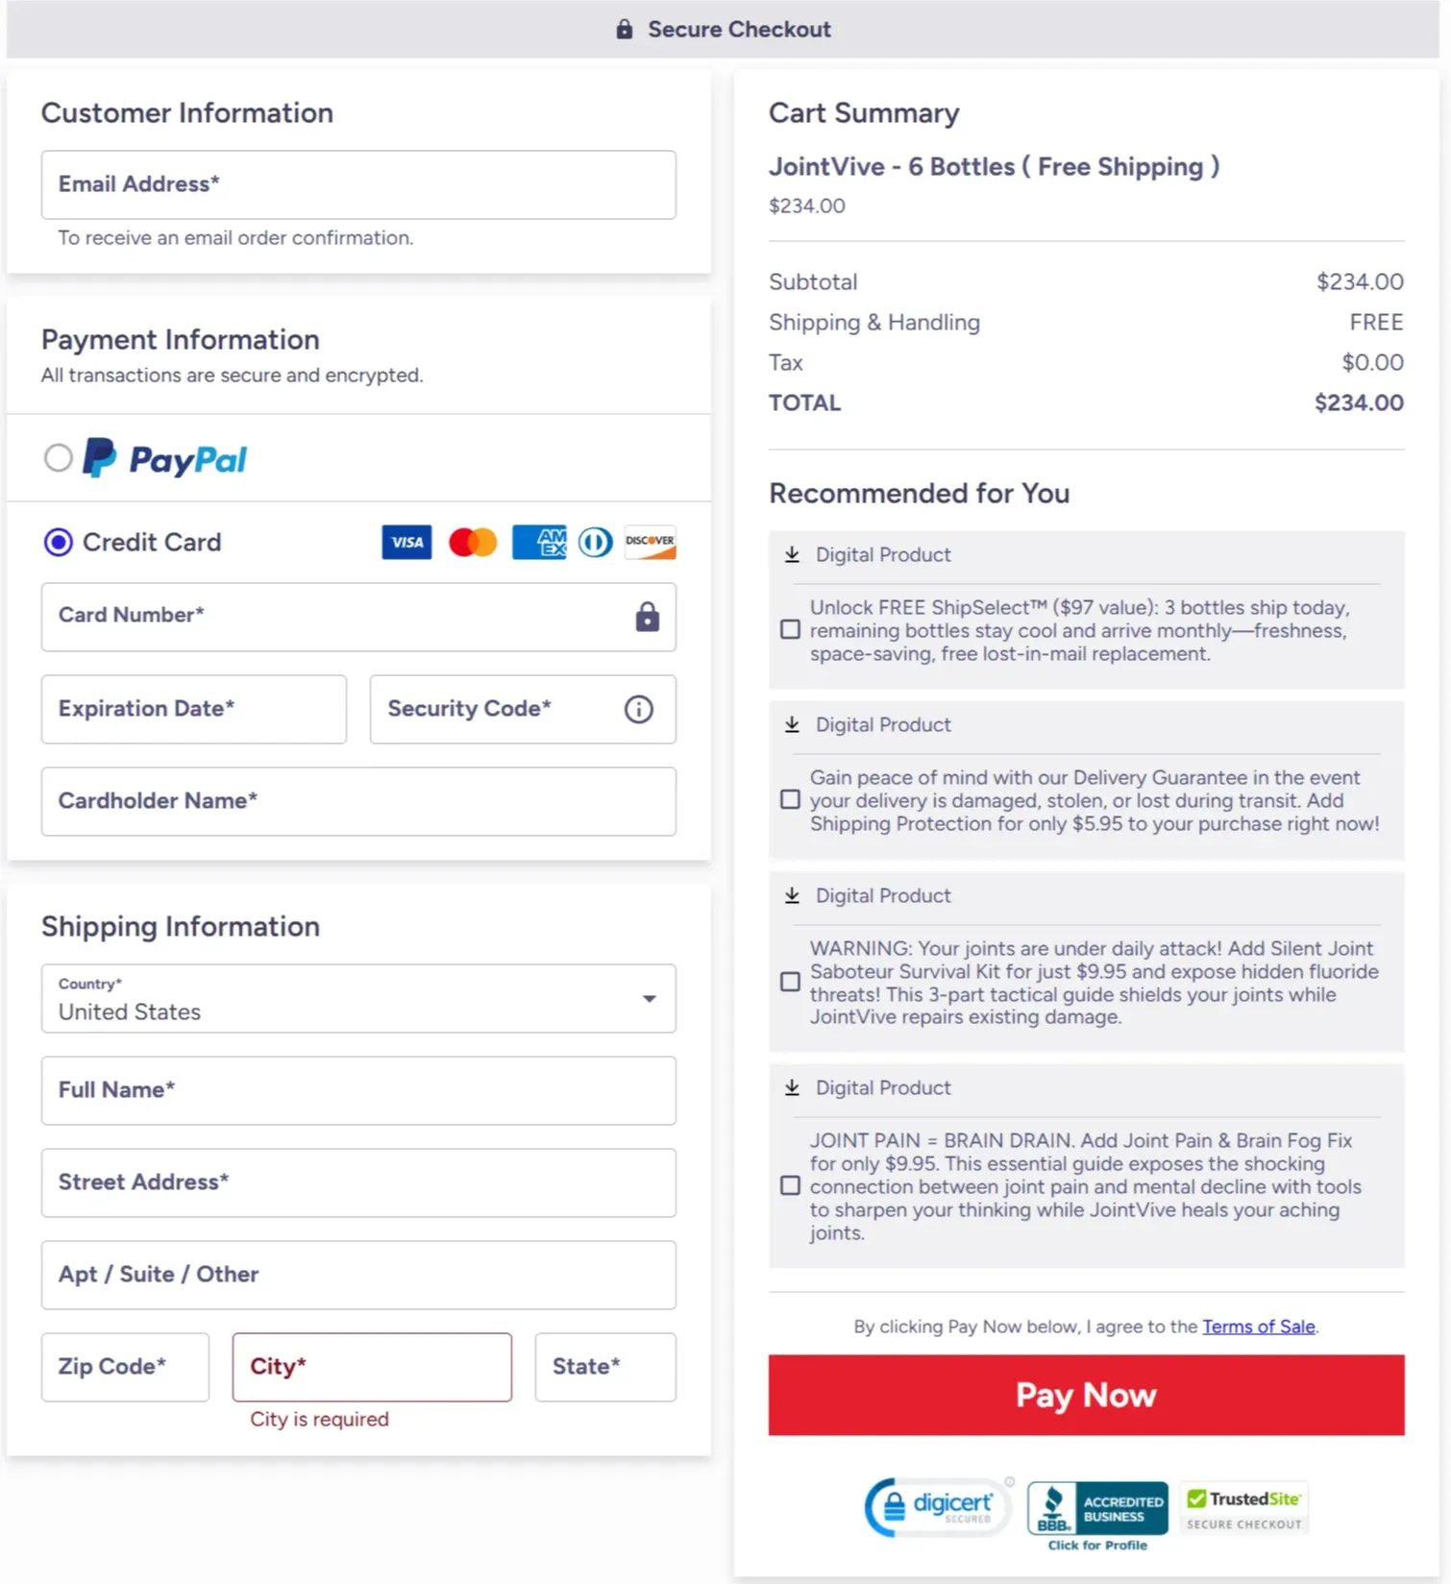This screenshot has width=1451, height=1584.
Task: Select the Credit Card radio button
Action: (59, 543)
